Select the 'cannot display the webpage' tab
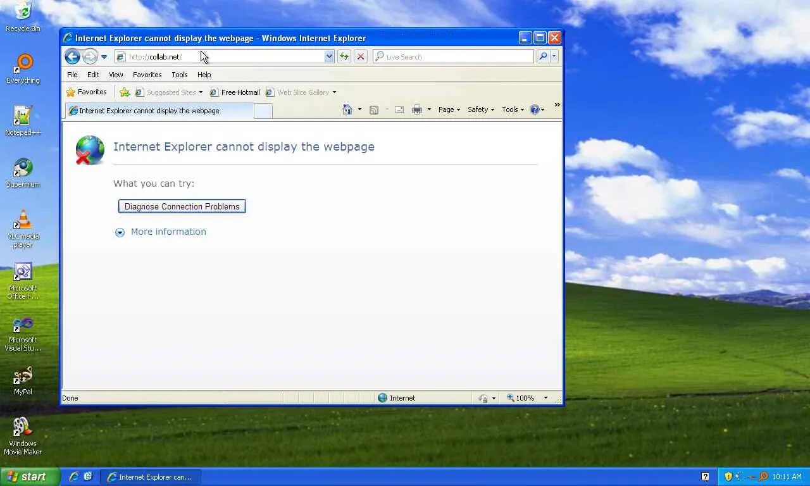This screenshot has width=810, height=486. pyautogui.click(x=159, y=110)
